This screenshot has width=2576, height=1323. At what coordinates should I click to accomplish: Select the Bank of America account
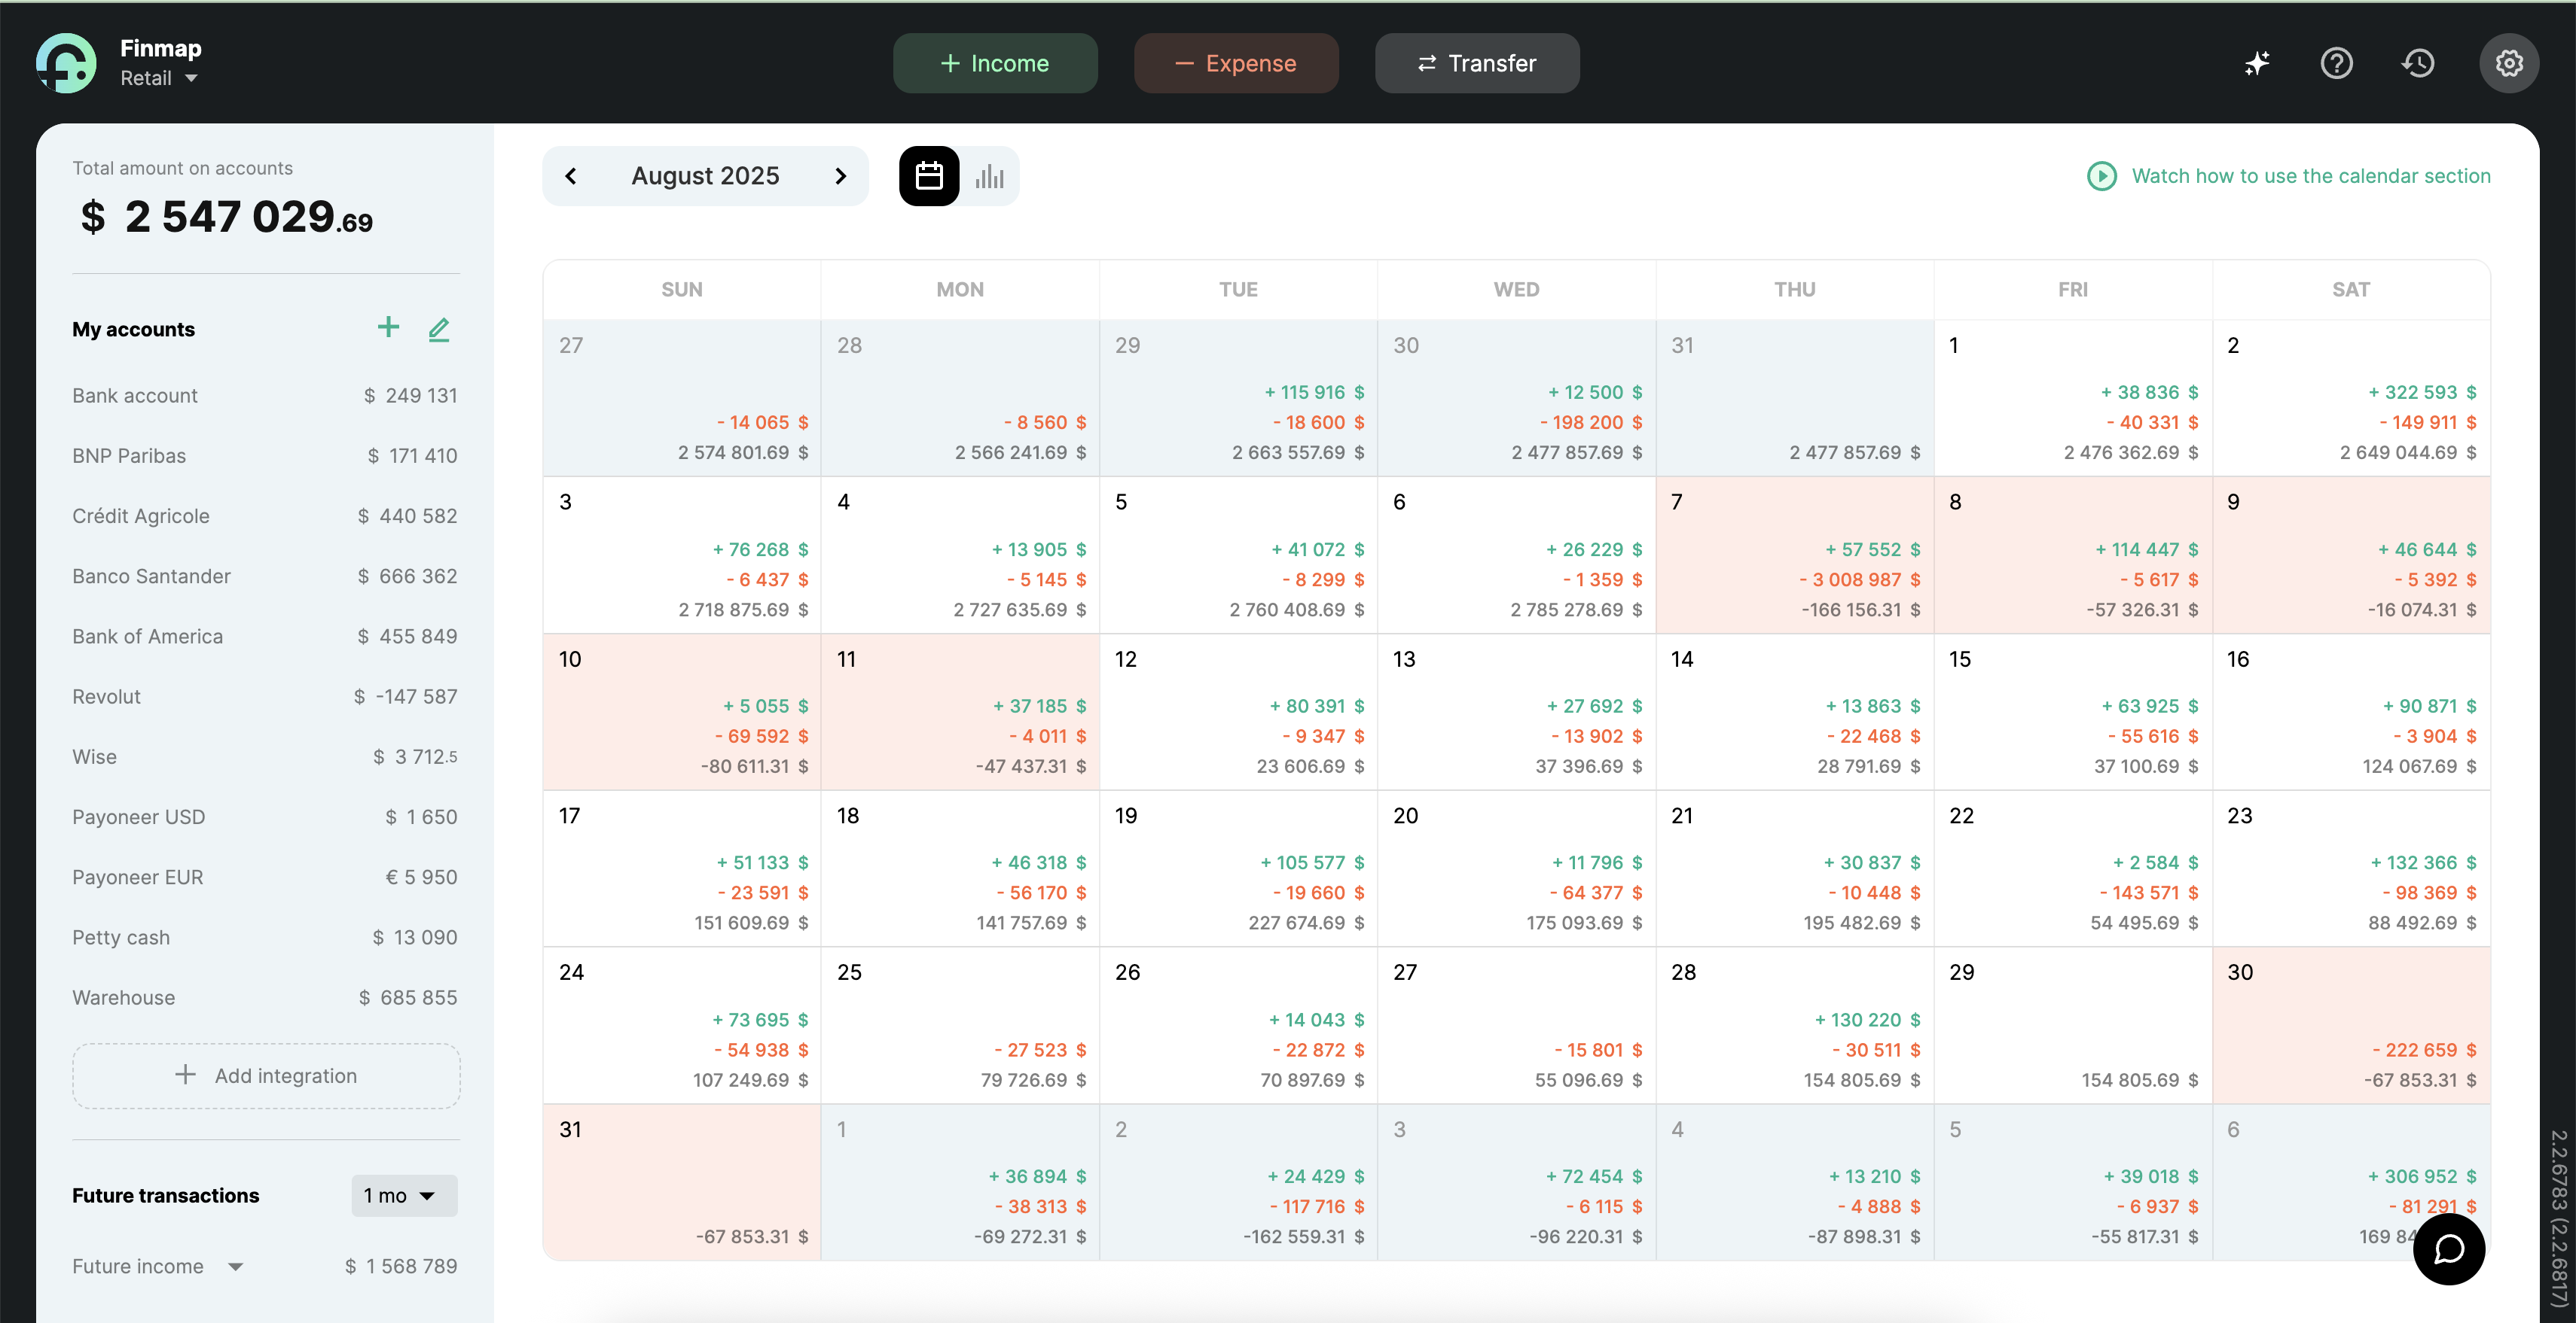[265, 637]
